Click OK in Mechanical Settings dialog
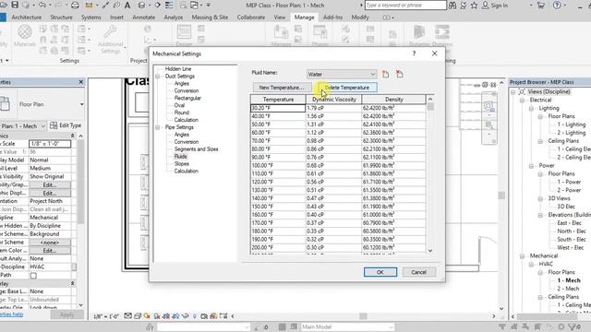Screen dimensions: 591x332 tap(380, 272)
